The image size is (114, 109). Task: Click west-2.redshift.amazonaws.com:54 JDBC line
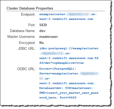click(69, 58)
